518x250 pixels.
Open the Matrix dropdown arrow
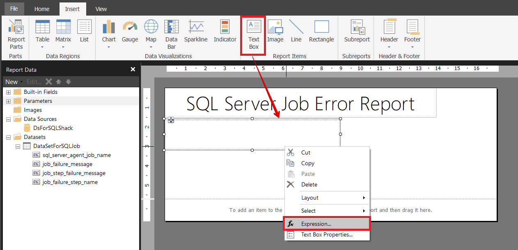click(63, 47)
